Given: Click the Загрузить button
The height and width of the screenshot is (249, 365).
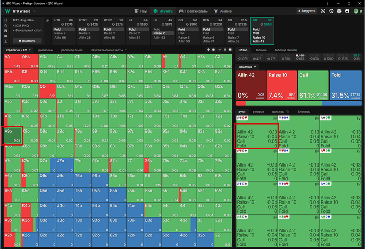Looking at the screenshot, I should click(307, 11).
